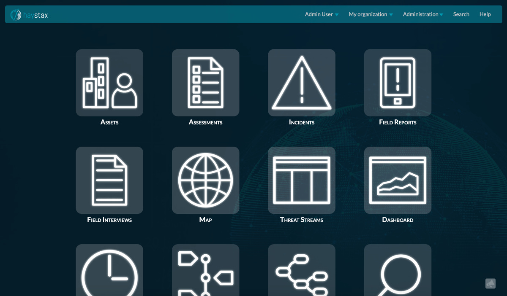Open Incidents via the warning triangle icon

click(301, 83)
